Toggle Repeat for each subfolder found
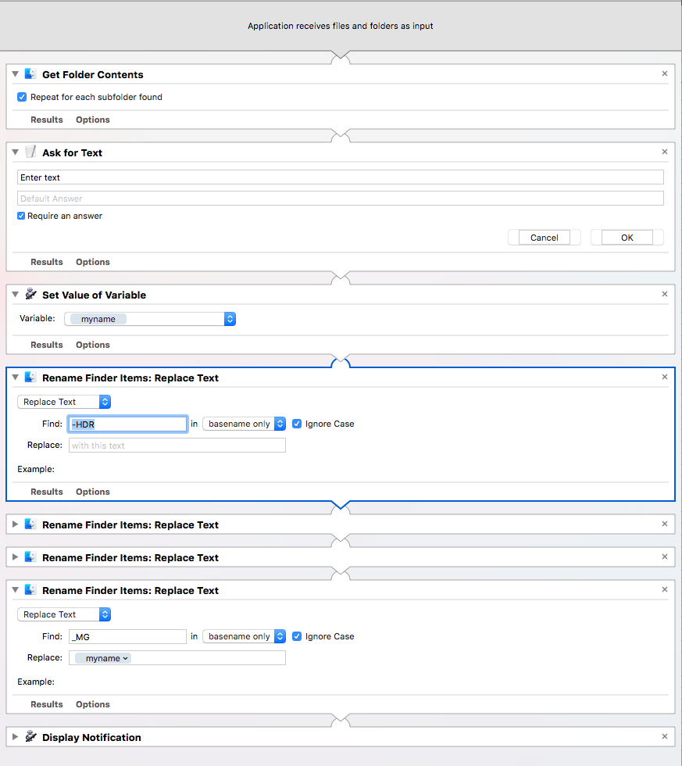 tap(22, 97)
